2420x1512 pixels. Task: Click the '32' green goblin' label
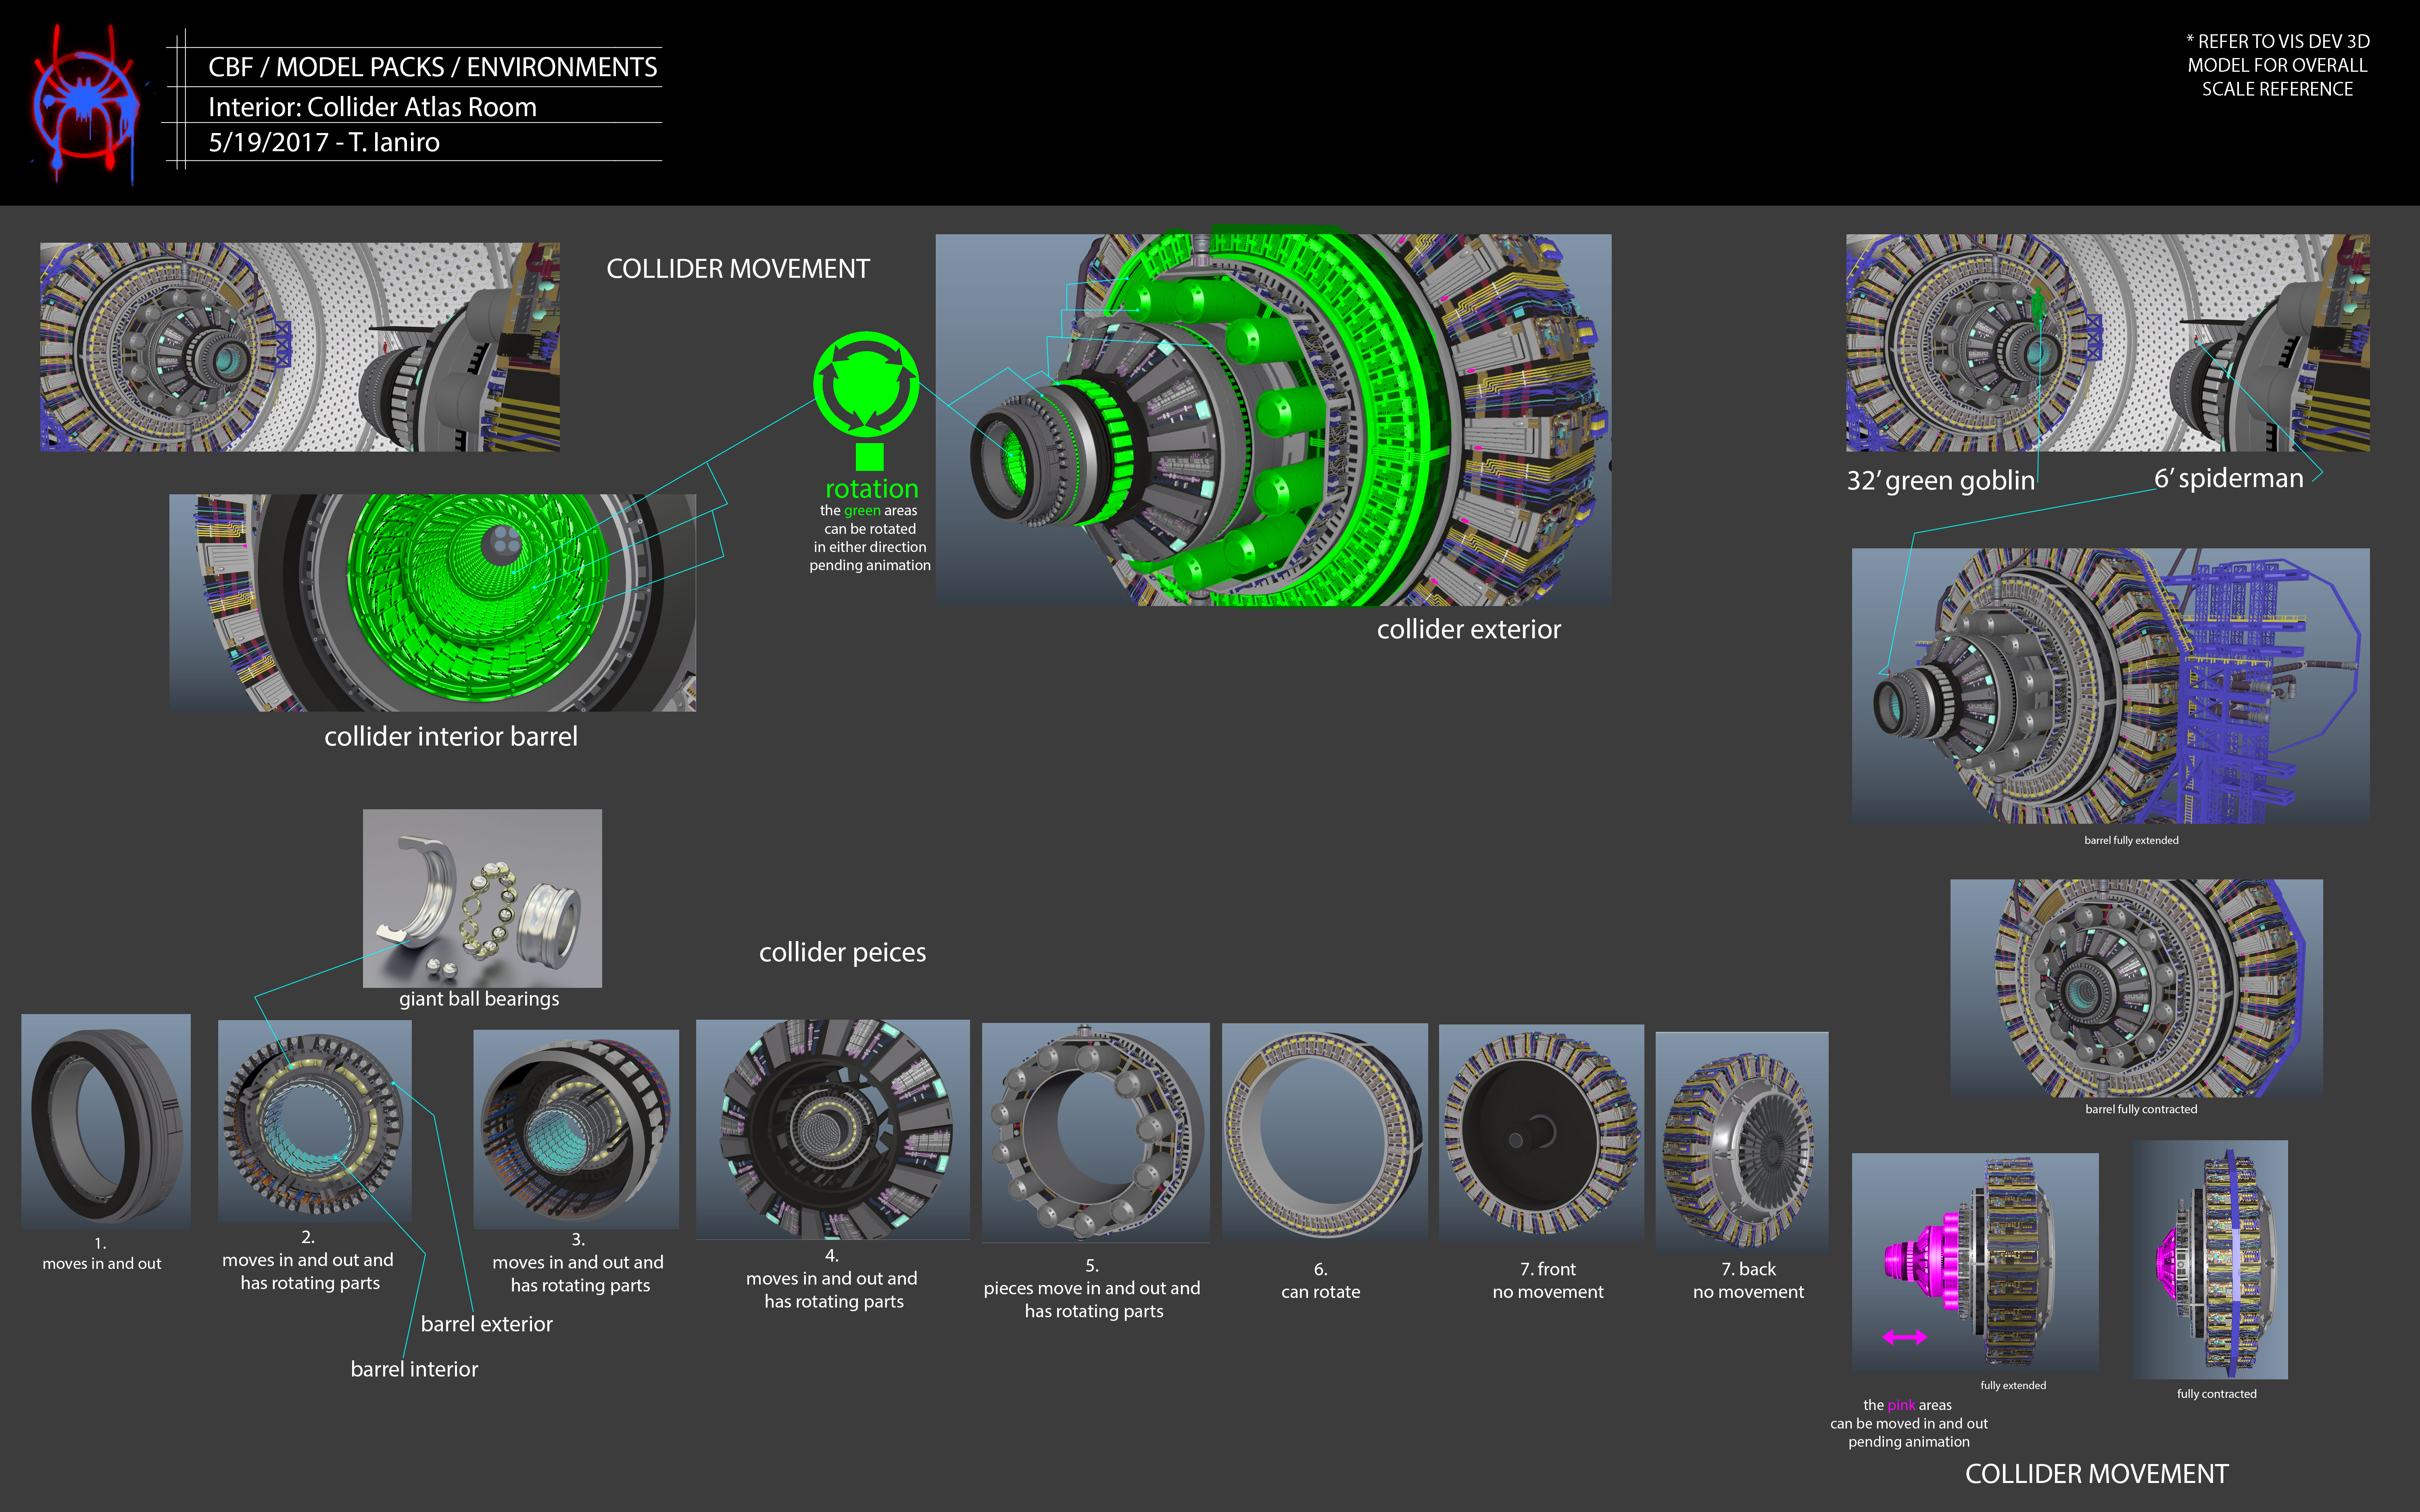(x=1940, y=481)
